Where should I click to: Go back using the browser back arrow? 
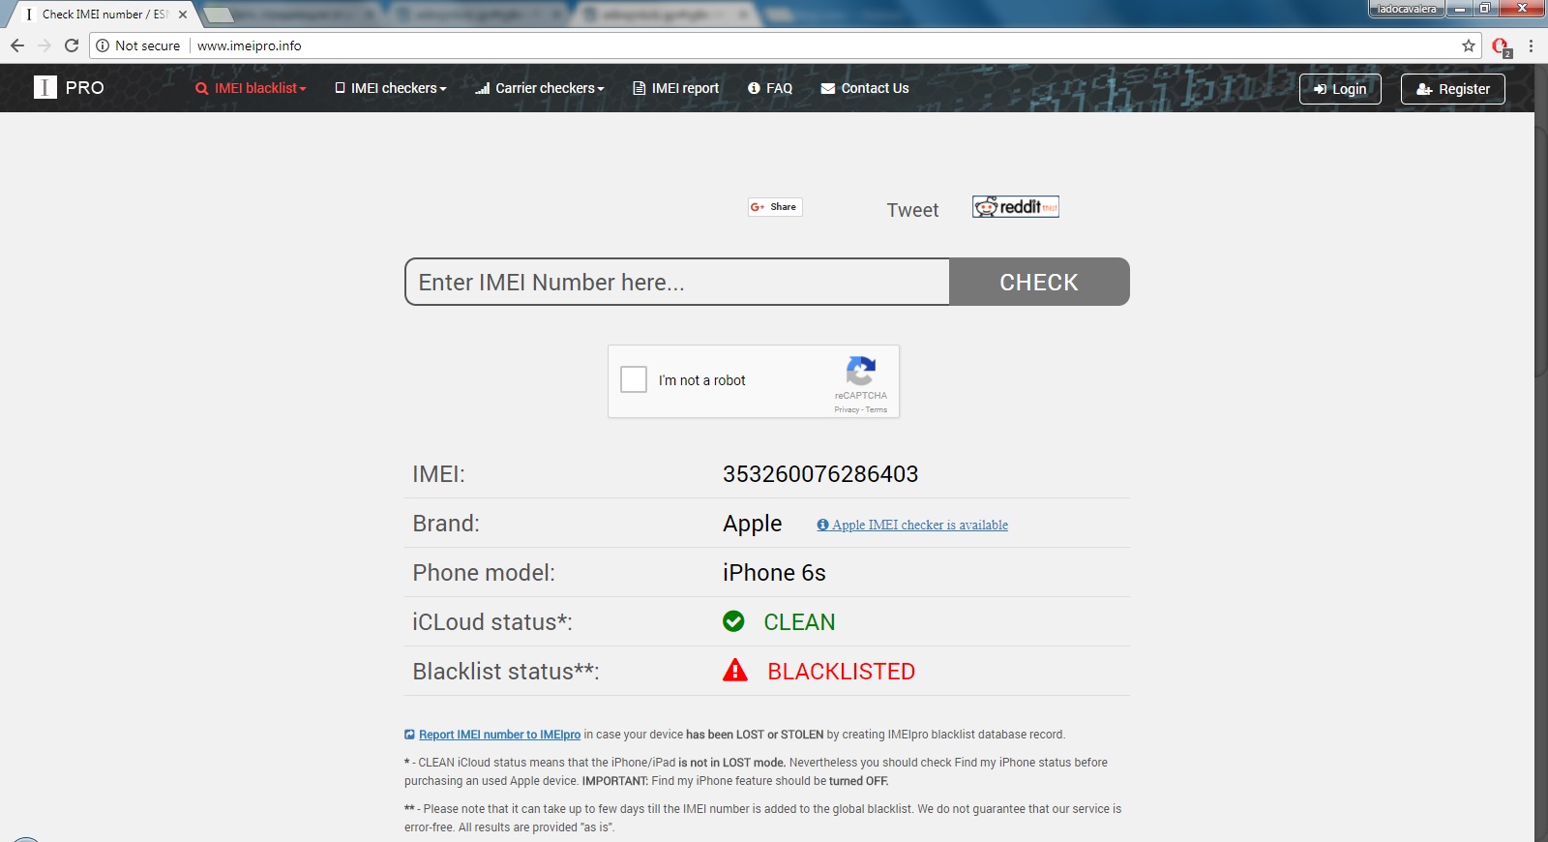[17, 45]
